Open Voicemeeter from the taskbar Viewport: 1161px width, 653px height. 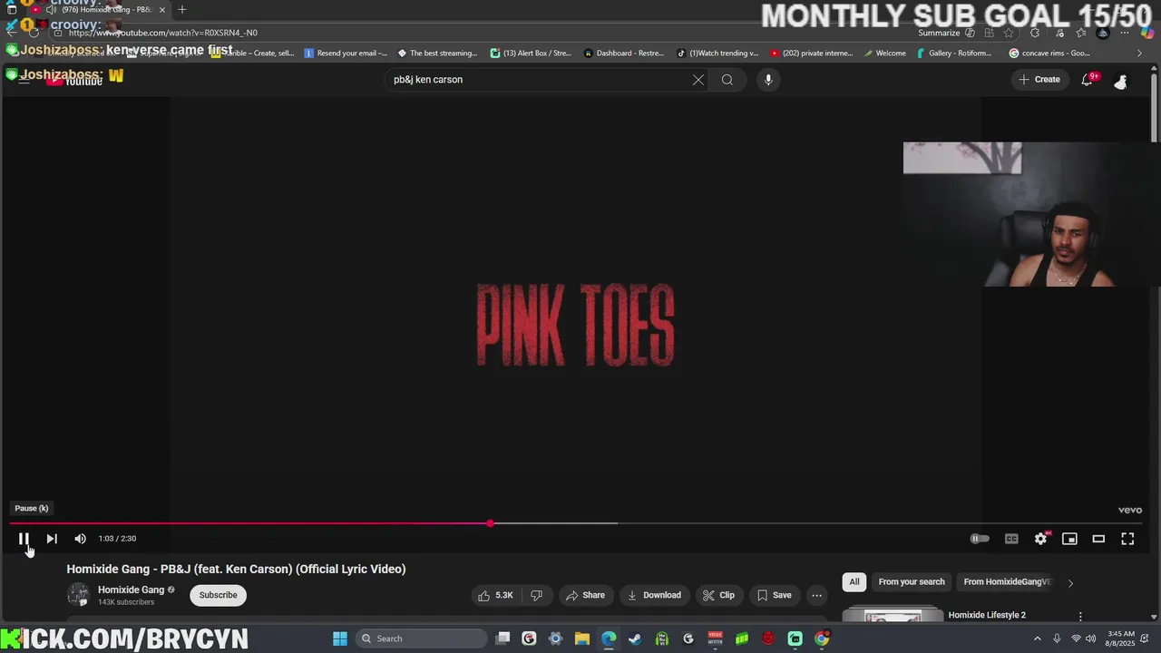pyautogui.click(x=715, y=638)
